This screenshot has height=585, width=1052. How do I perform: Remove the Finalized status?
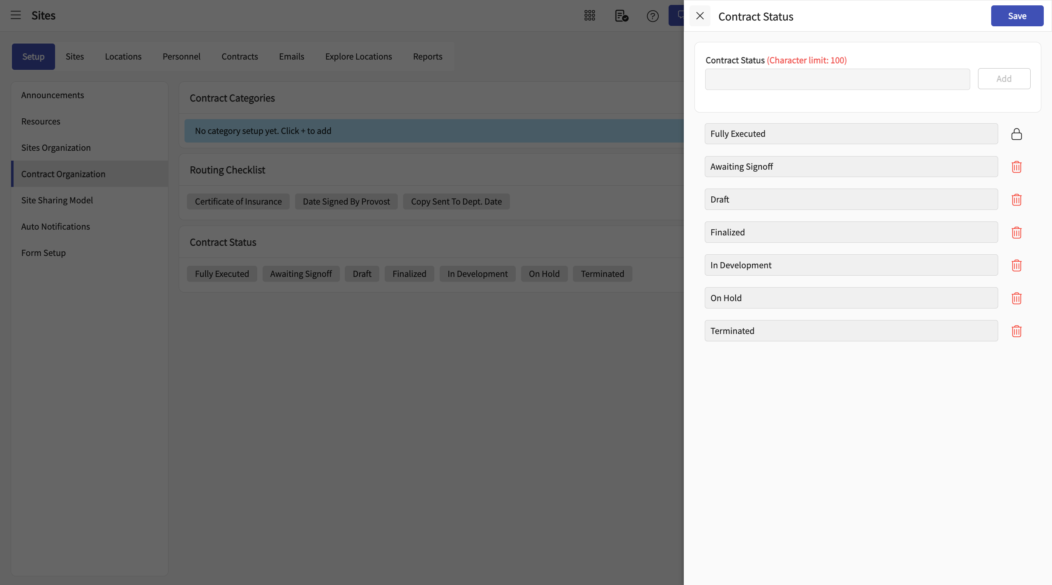tap(1016, 233)
